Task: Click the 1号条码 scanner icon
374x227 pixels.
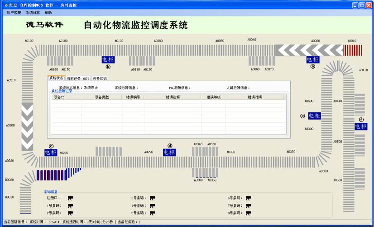Action: click(70, 206)
